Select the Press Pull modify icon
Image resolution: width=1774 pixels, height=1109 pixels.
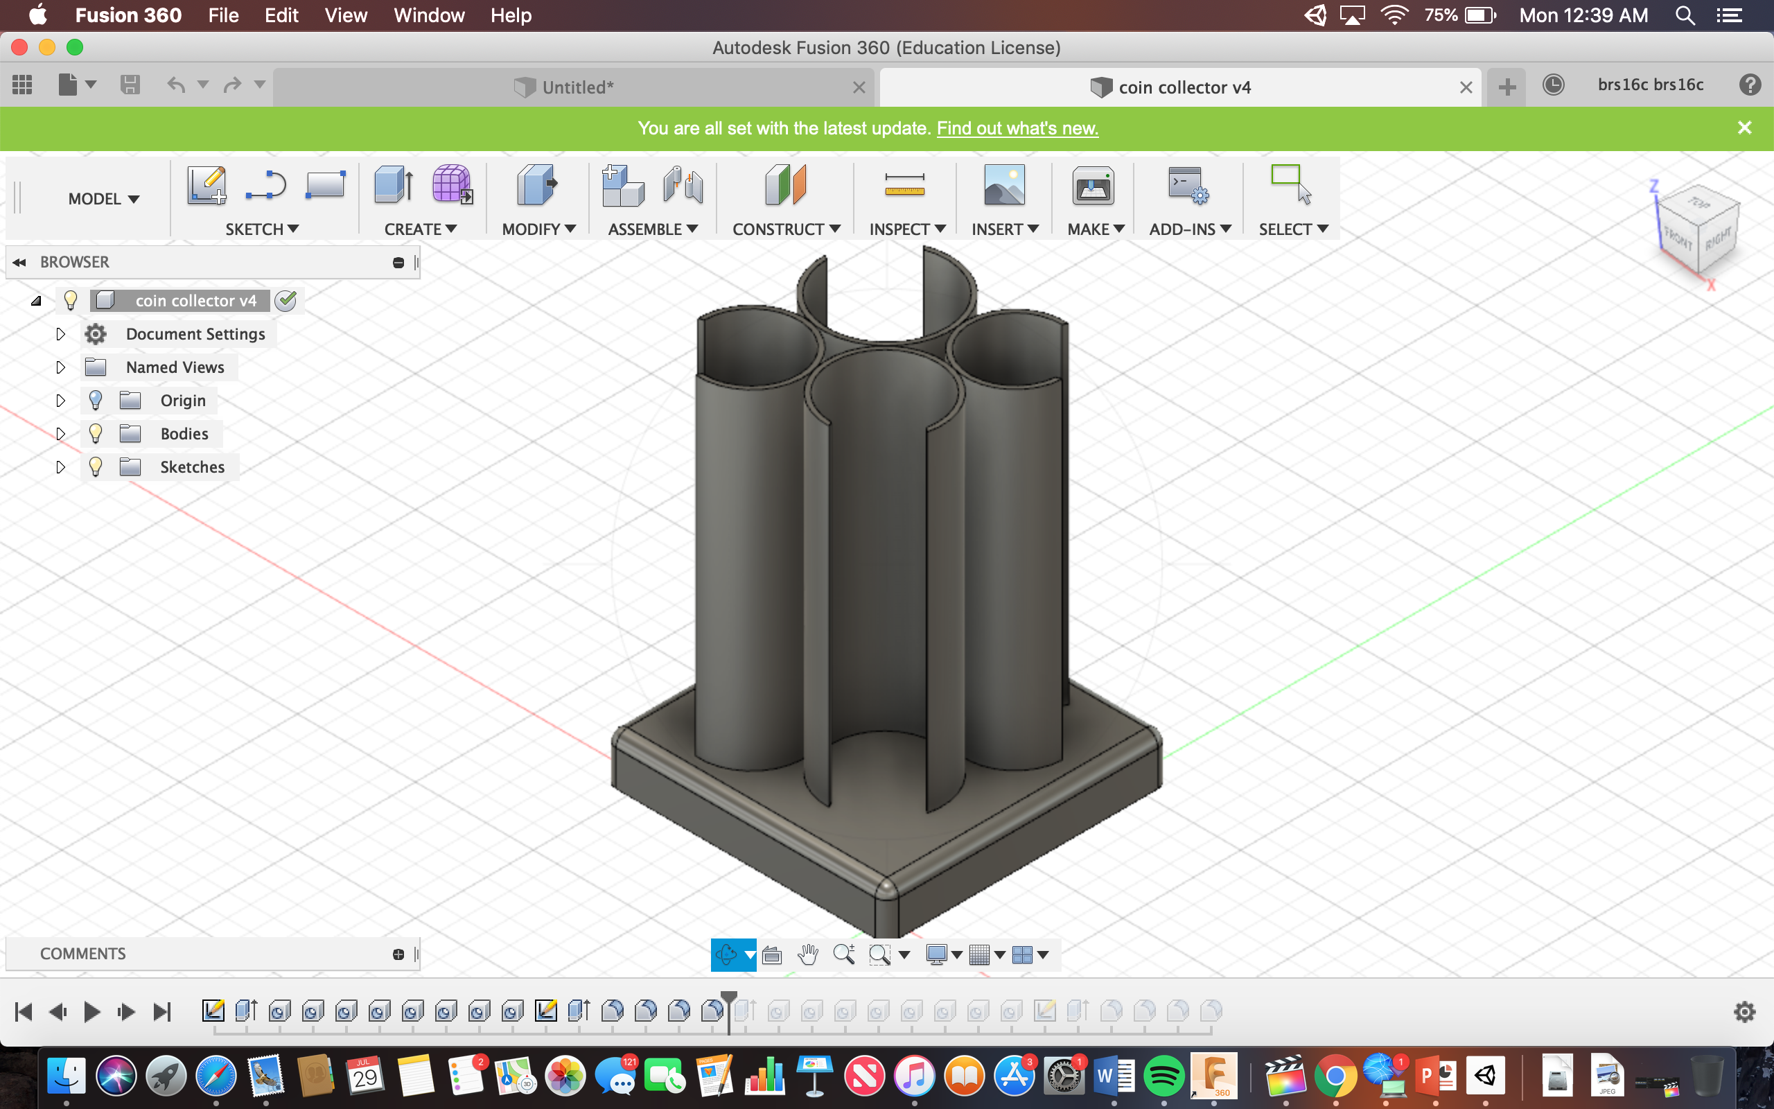coord(536,185)
